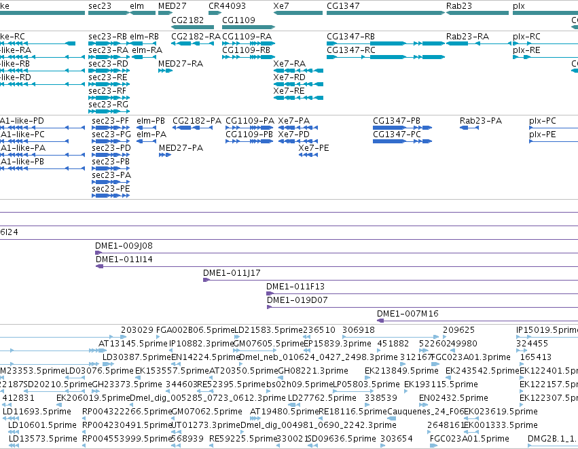Select EST GM07605.5prime
The image size is (578, 449).
269,344
